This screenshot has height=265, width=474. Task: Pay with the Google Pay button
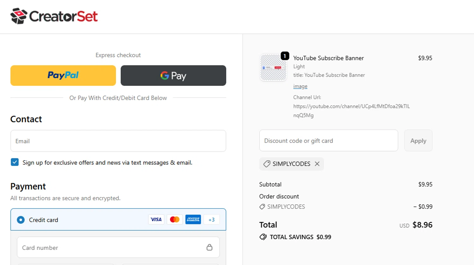[x=173, y=75]
